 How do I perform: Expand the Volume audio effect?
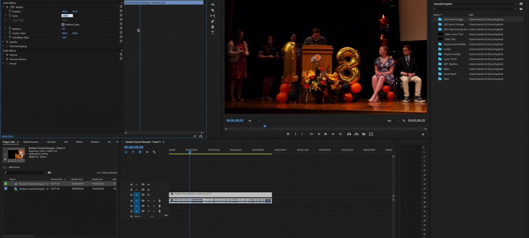click(x=3, y=55)
